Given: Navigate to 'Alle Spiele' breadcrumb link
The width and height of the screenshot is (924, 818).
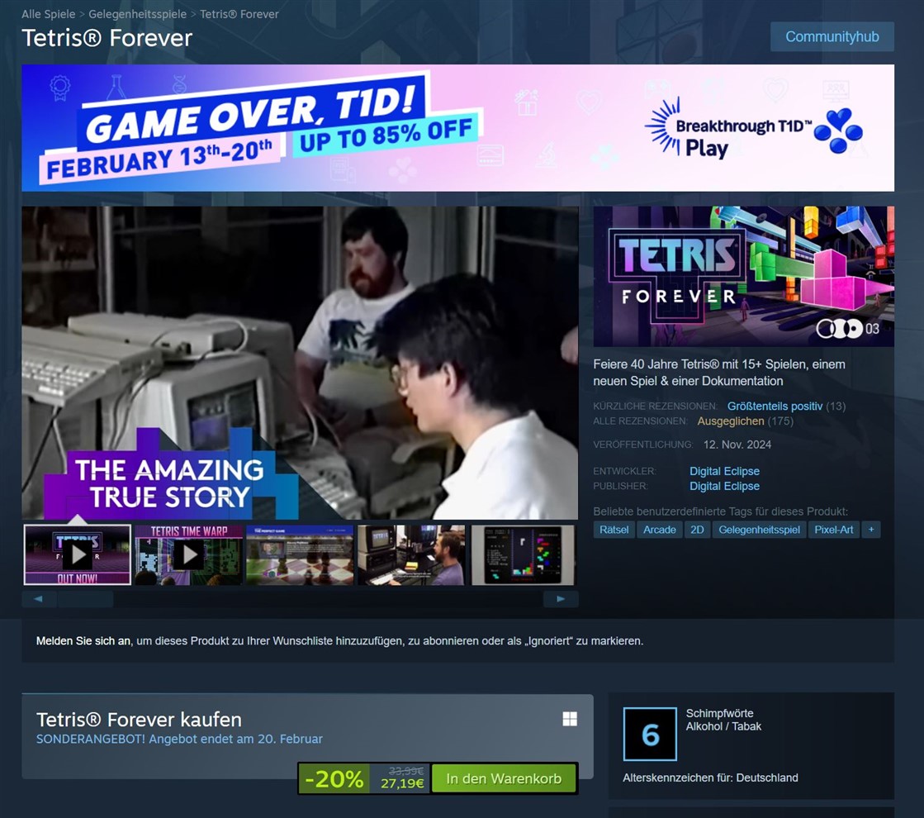Looking at the screenshot, I should pos(47,14).
